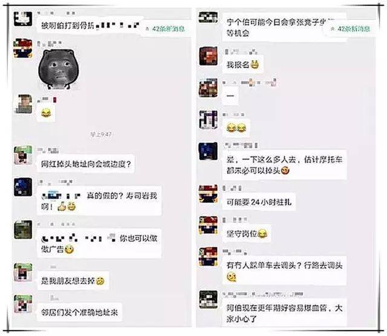387x336 pixels.
Task: Click the message "网红掉头地址向会城边度？"
Action: pos(86,164)
